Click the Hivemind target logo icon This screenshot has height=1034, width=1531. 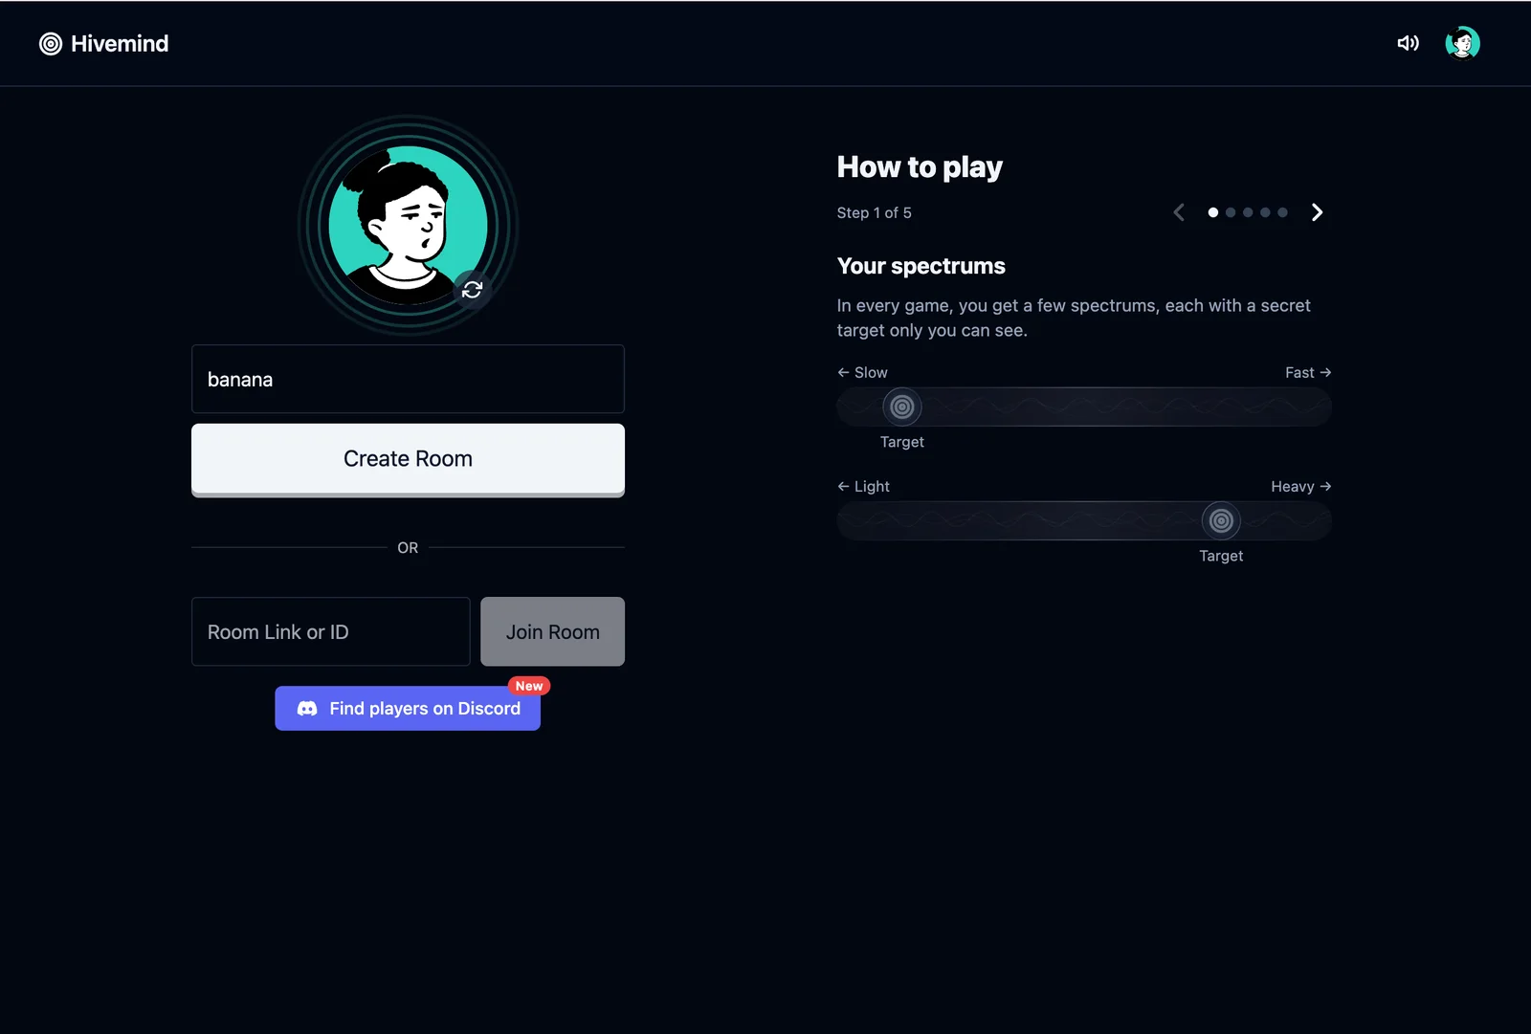pos(51,44)
